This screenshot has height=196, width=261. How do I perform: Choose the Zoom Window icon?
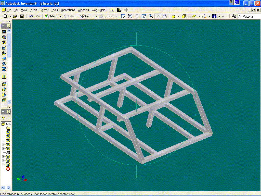[x=130, y=16]
